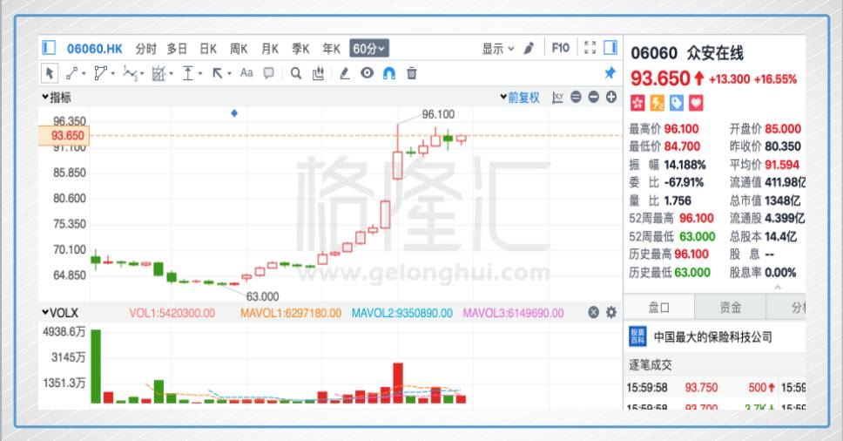
Task: Open arrow annotation tool options arrow
Action: click(229, 74)
